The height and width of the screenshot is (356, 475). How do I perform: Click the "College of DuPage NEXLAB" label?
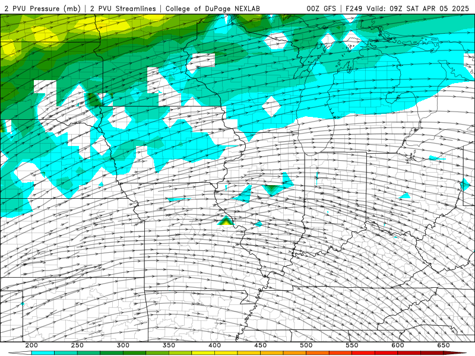tap(213, 8)
